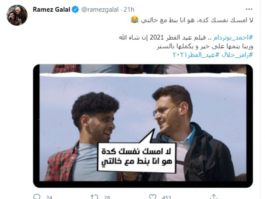Click the laughing tears emoji in tweet

point(135,20)
